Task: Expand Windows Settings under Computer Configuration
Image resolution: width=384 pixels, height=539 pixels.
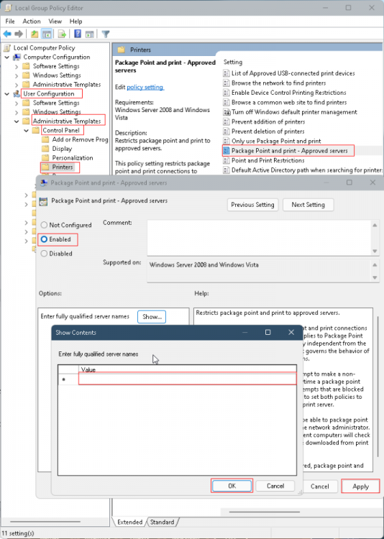Action: pyautogui.click(x=17, y=75)
